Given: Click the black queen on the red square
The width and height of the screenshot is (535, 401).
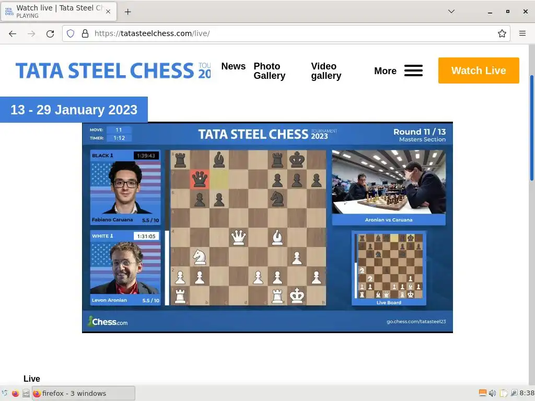Looking at the screenshot, I should (200, 179).
